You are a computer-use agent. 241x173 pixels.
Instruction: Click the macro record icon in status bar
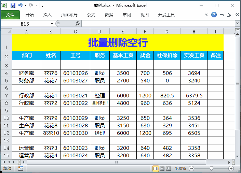click(x=21, y=168)
